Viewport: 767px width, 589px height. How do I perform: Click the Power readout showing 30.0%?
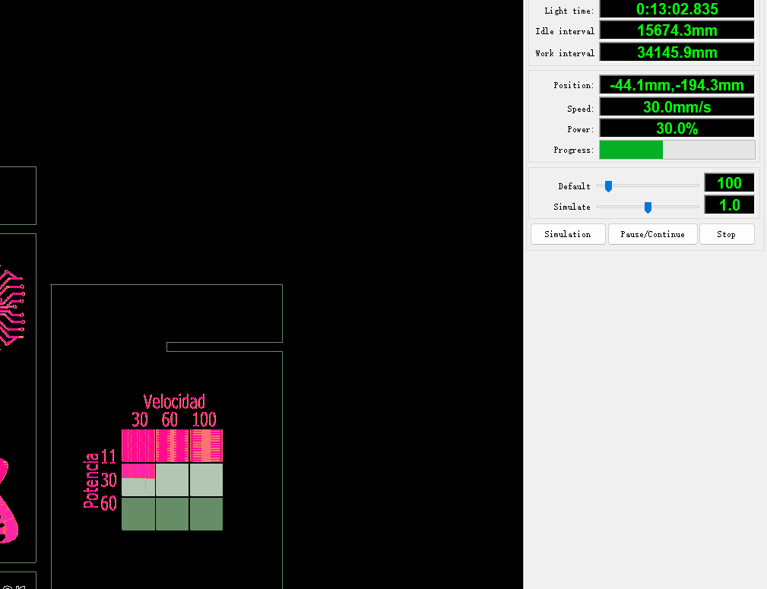(677, 128)
